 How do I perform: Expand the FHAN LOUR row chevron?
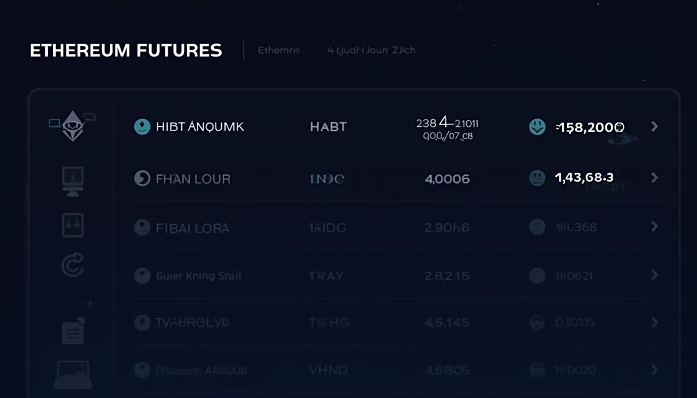coord(655,178)
